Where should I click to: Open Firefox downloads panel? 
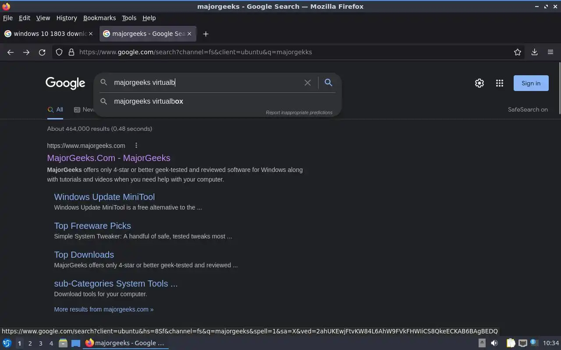[x=535, y=52]
